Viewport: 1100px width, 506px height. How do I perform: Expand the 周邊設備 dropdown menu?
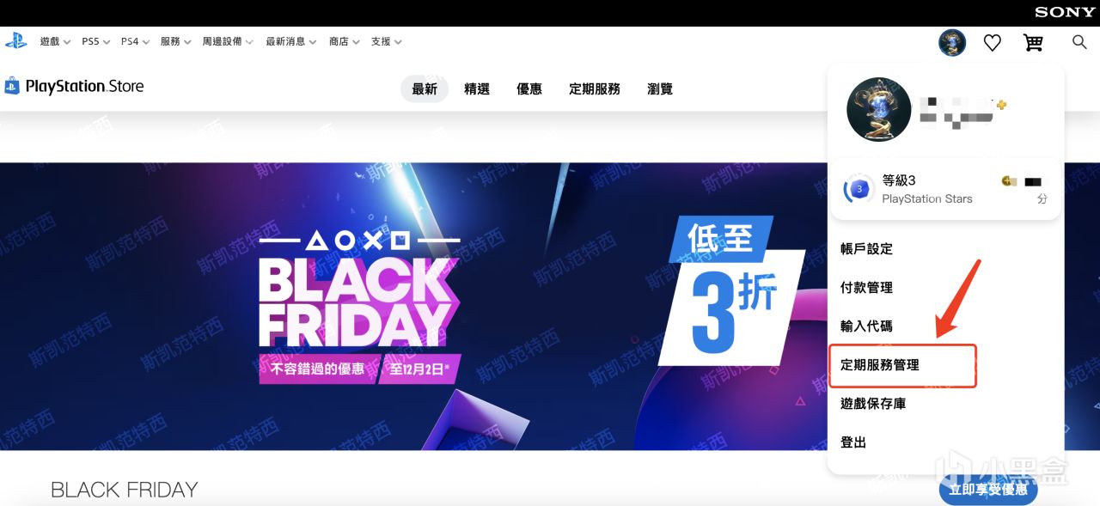[x=228, y=41]
